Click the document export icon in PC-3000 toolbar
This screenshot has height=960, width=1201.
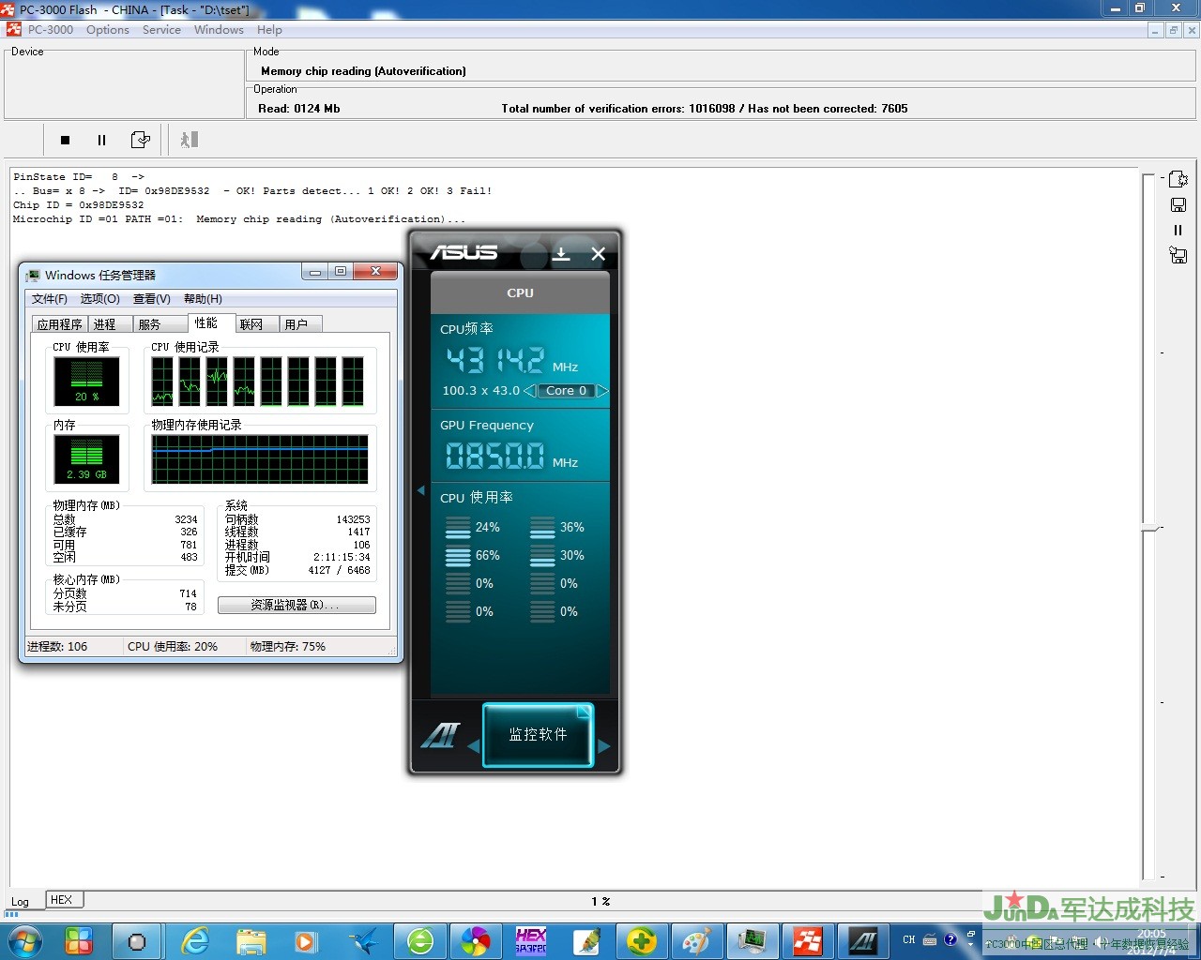(140, 140)
